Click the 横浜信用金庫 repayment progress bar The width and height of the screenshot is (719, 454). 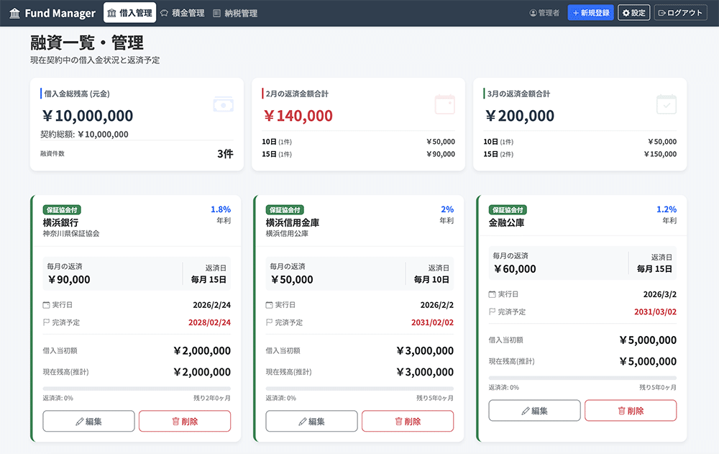tap(359, 389)
